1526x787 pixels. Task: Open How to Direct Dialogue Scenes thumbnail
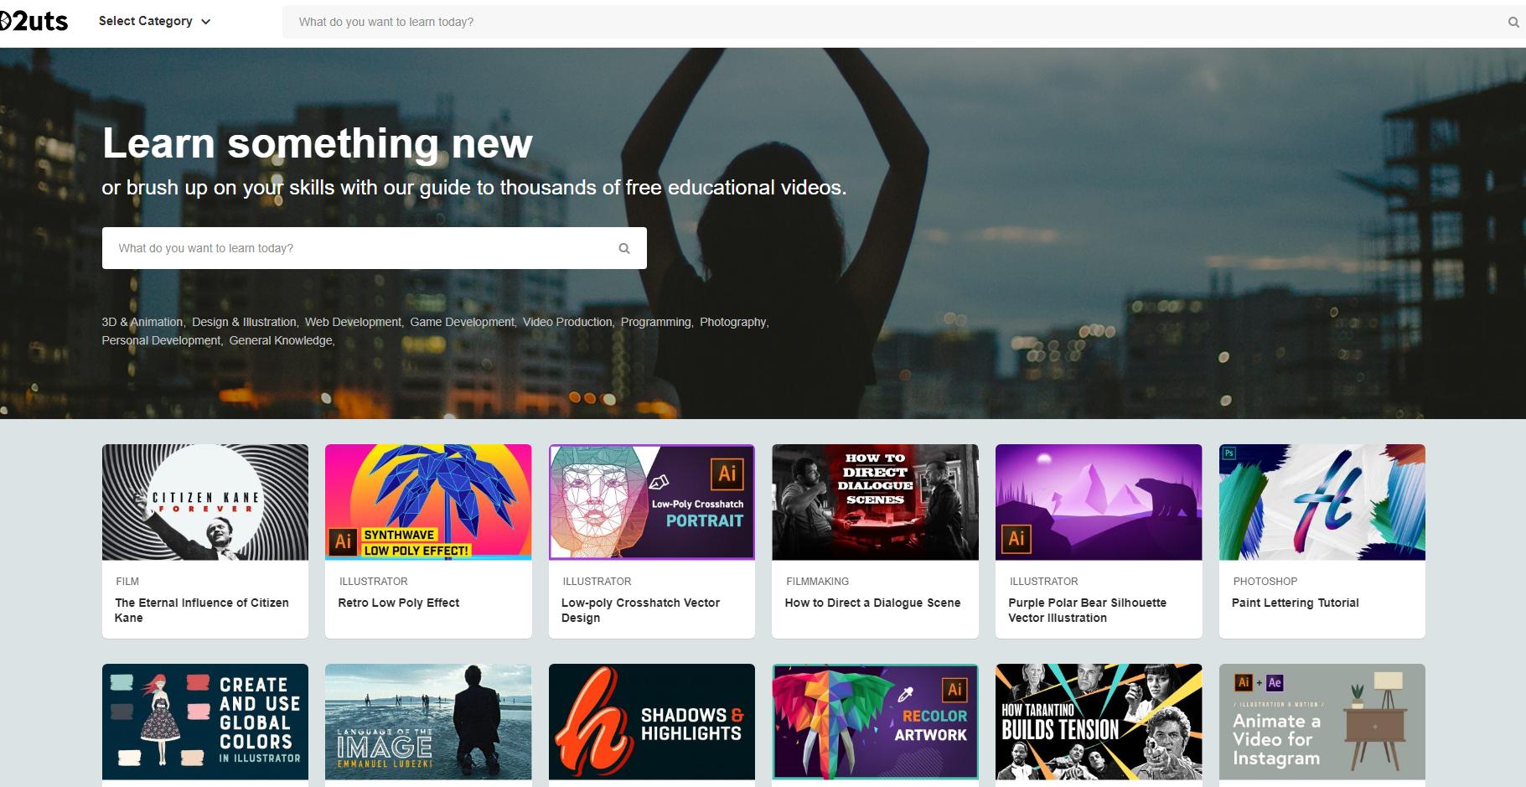[875, 502]
